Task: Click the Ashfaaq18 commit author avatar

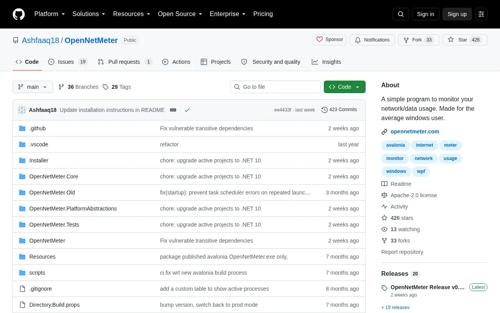Action: 22,110
